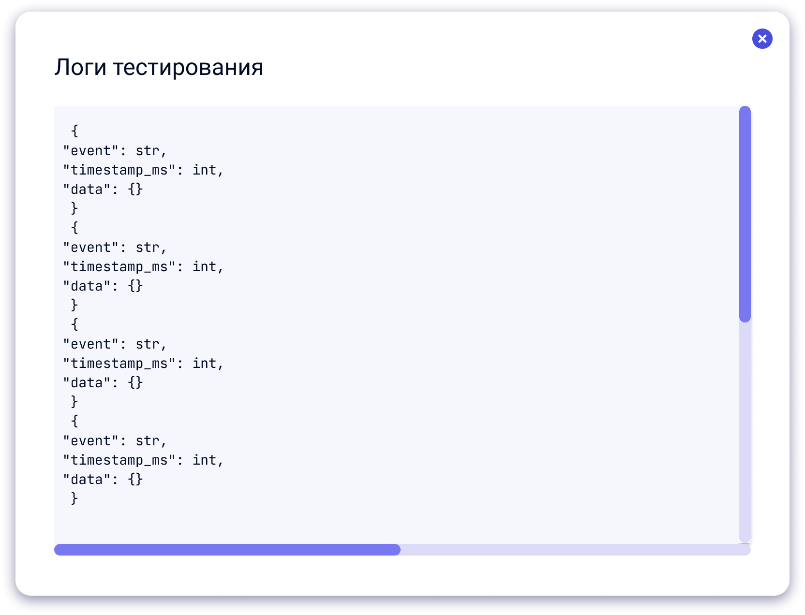Select the "data": {} line in the third entry
This screenshot has height=615, width=805.
[103, 383]
